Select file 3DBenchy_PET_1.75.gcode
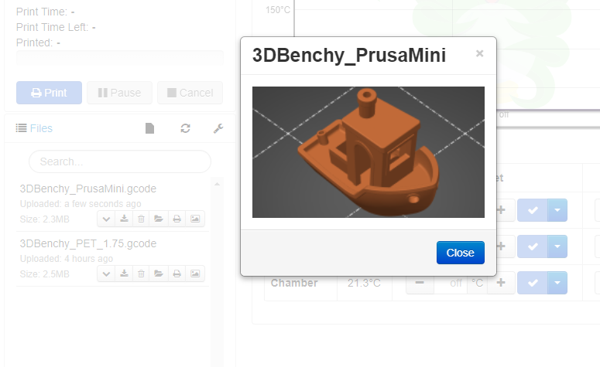Screen dimensions: 600x367 tap(88, 243)
